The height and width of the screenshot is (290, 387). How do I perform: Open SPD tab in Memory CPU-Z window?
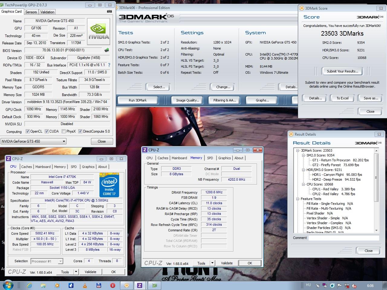pos(210,158)
